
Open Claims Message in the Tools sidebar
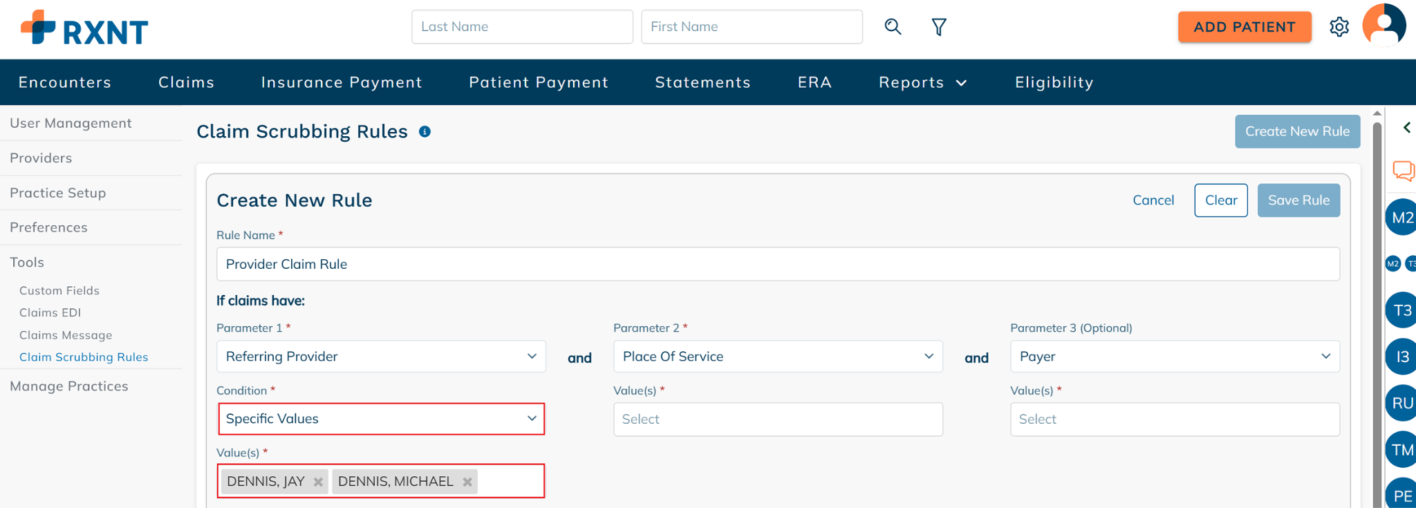click(x=66, y=335)
